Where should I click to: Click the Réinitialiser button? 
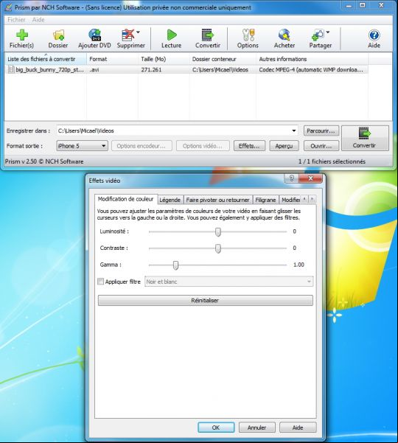pos(206,300)
